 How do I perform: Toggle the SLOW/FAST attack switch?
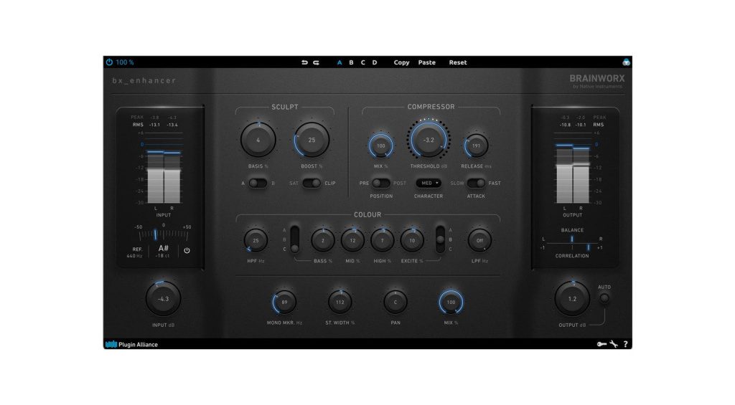[x=477, y=183]
